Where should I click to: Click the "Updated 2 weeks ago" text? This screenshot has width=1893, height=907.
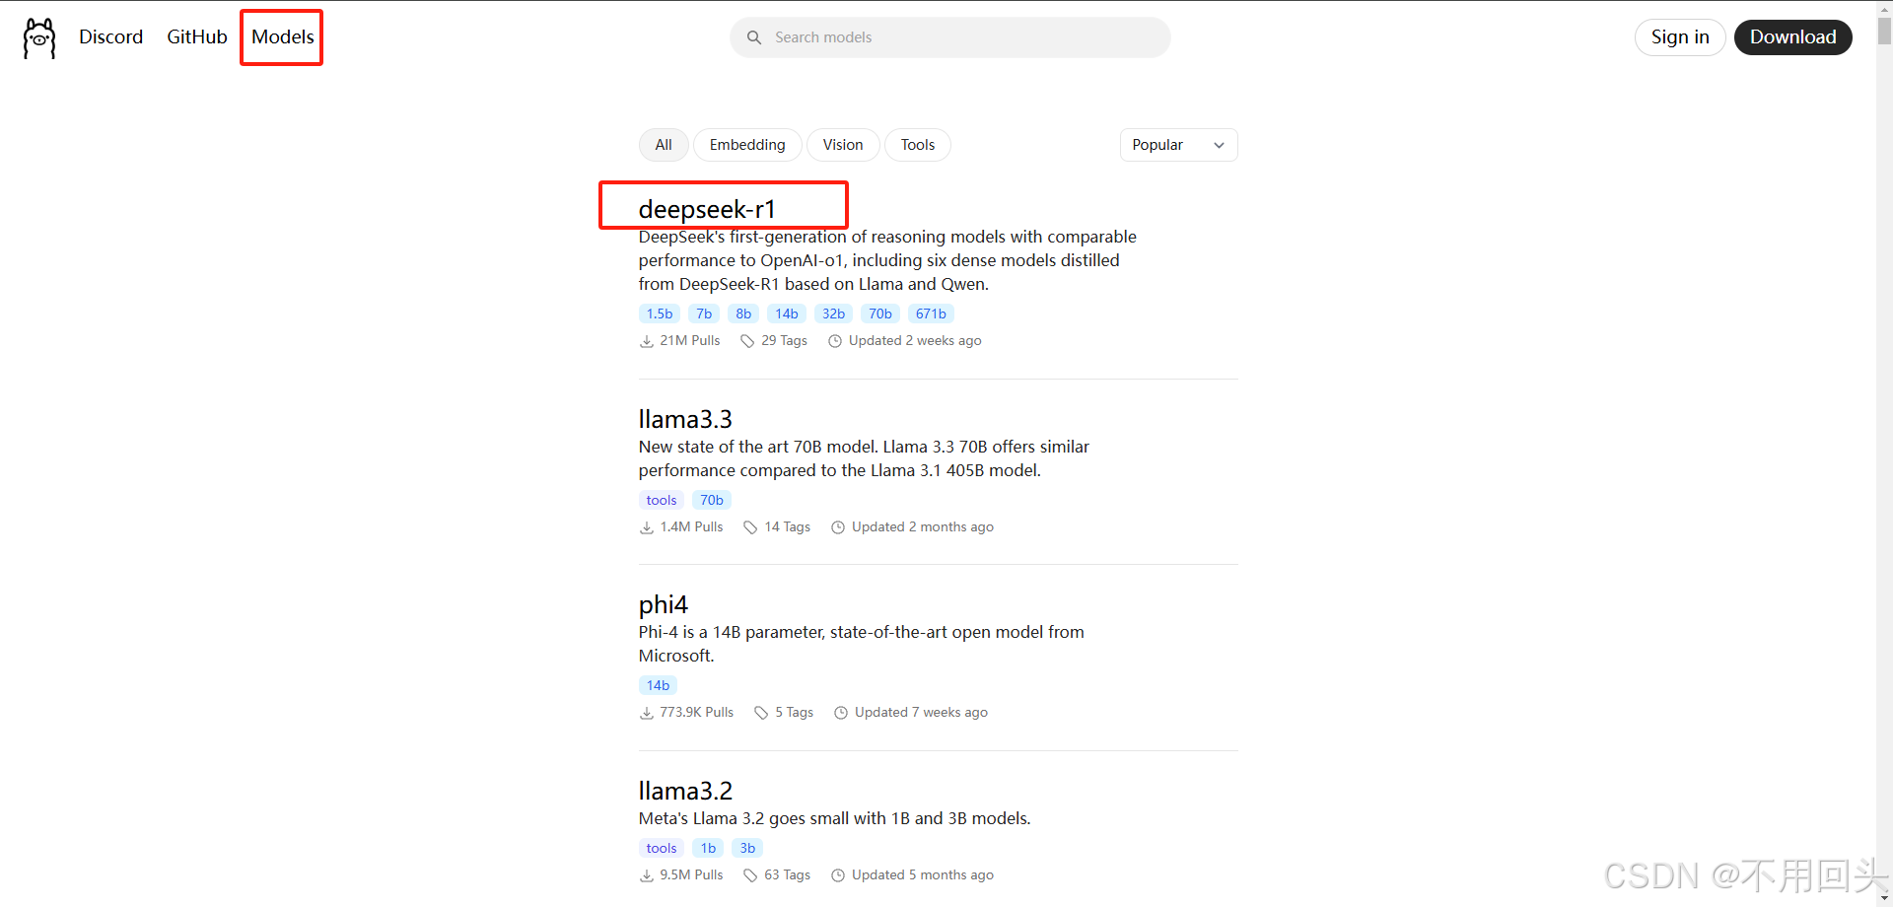pyautogui.click(x=915, y=341)
